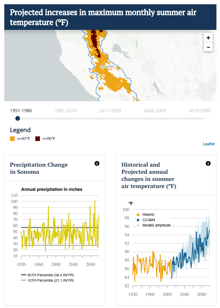Switch to the 2011-2039 period
The width and height of the screenshot is (220, 308).
point(110,111)
